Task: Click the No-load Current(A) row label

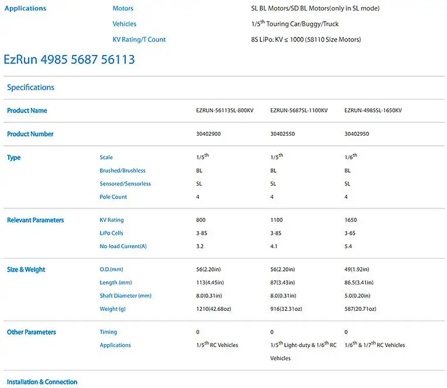Action: 123,246
